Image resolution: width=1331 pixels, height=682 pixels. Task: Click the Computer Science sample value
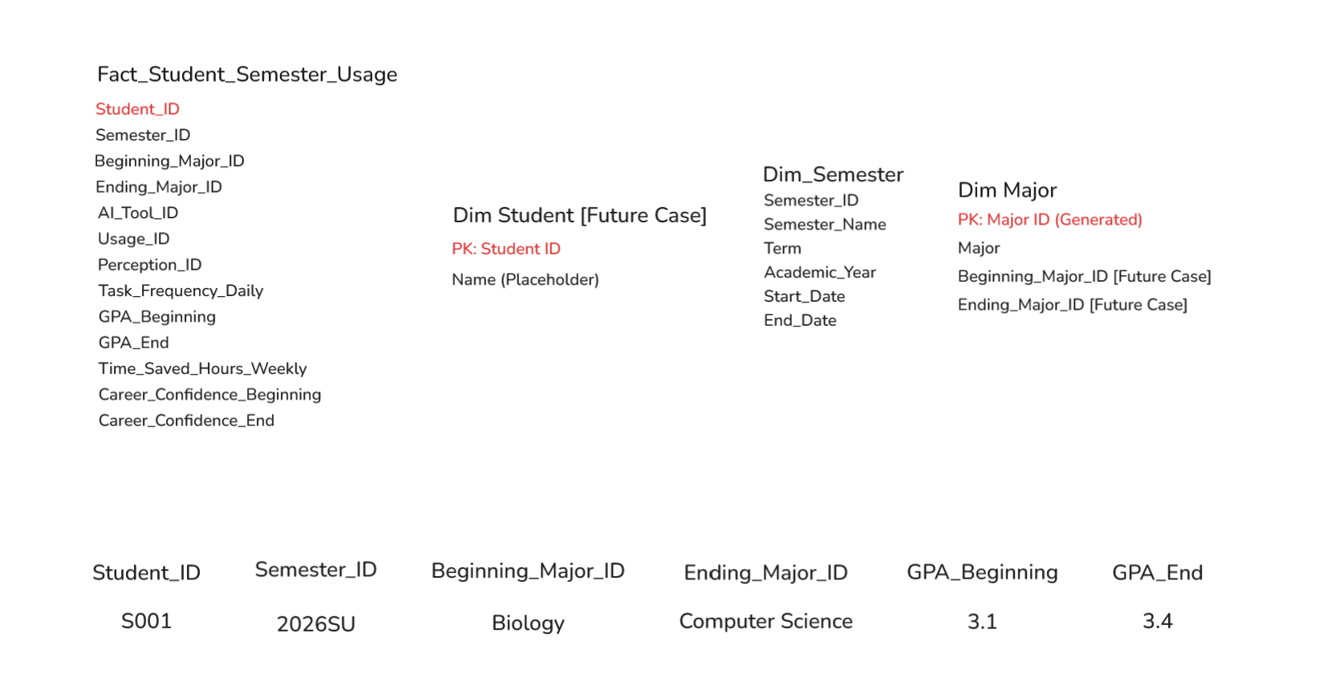pos(765,621)
